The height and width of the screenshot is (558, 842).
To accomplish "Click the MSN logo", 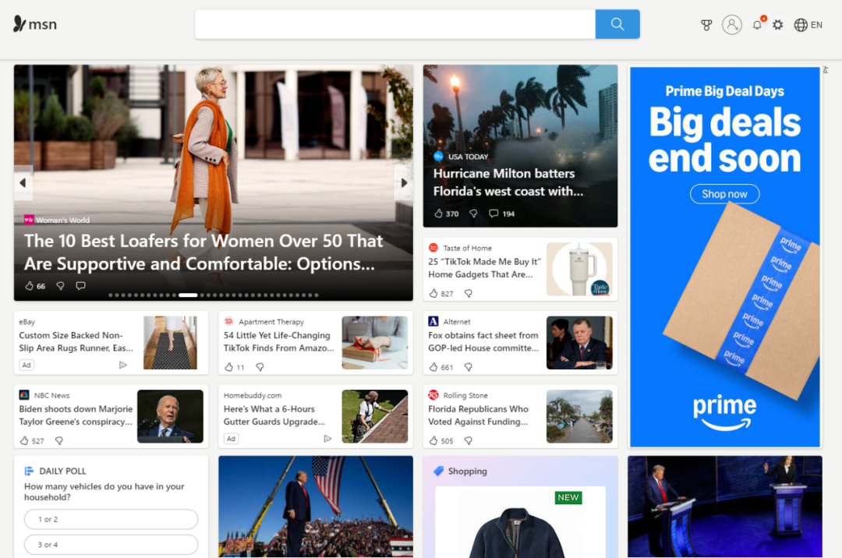I will pos(35,24).
